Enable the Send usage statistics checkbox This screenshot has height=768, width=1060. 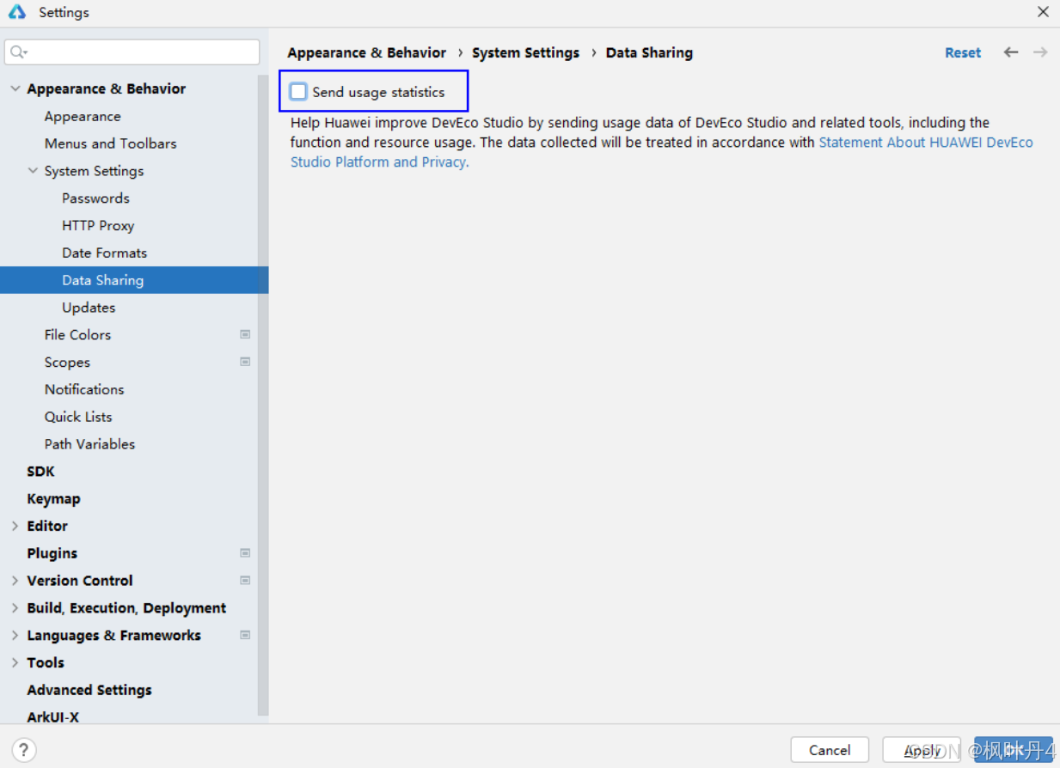pyautogui.click(x=298, y=92)
